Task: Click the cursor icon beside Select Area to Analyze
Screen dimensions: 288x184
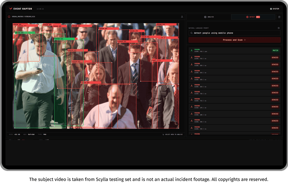Action: (163, 135)
